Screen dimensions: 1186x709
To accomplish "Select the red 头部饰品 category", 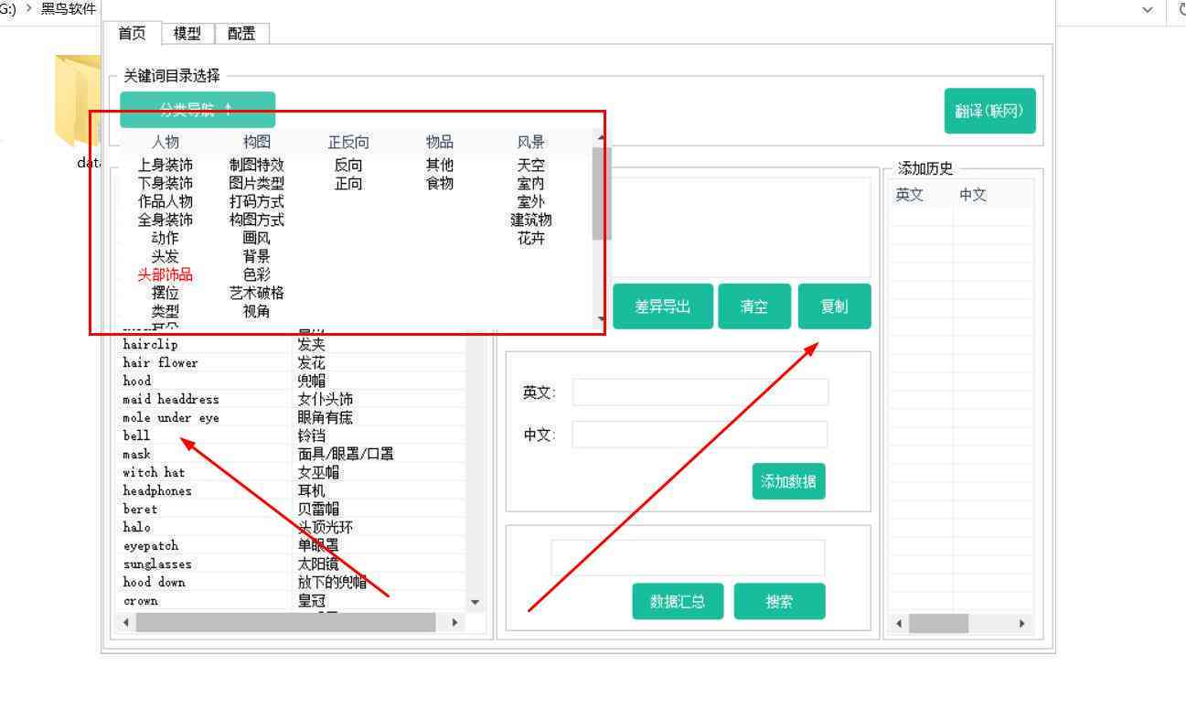I will [x=166, y=275].
